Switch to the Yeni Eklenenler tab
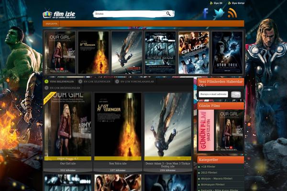The image size is (287, 191). 59,82
